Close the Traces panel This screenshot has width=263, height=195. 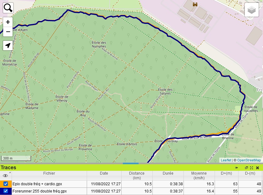coord(257,168)
